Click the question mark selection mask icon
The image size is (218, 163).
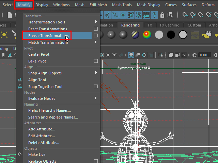click(x=154, y=15)
